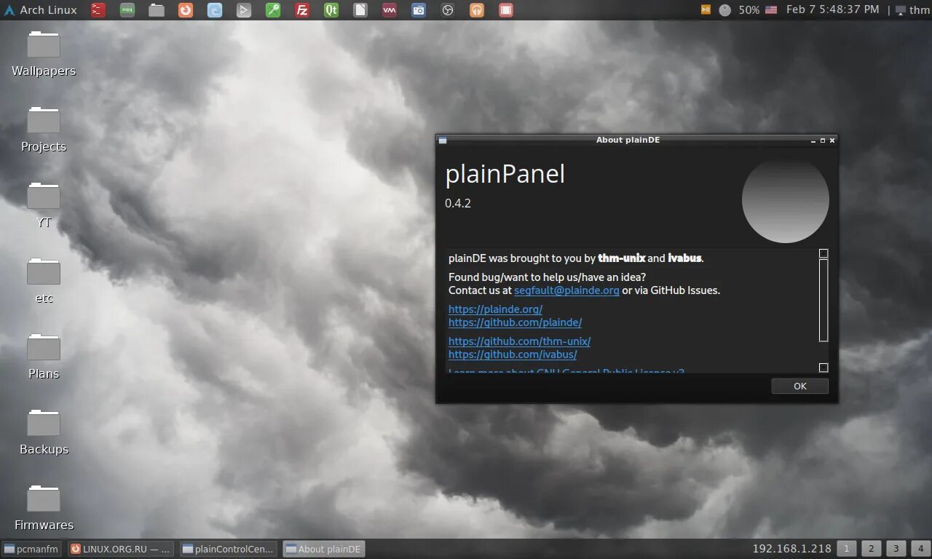Open the volume dial applet
Image resolution: width=932 pixels, height=559 pixels.
click(x=725, y=10)
